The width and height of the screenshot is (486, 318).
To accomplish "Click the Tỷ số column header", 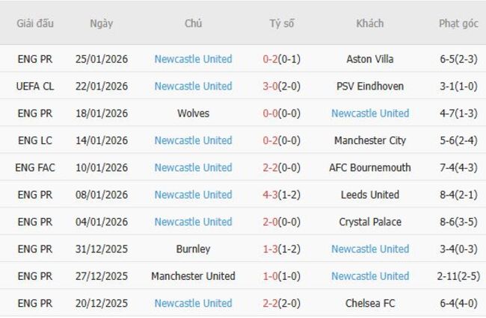I will [x=282, y=23].
